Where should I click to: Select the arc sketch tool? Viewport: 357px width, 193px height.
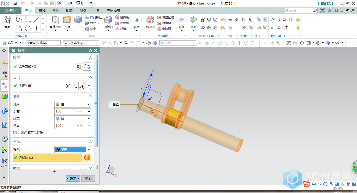coord(19,28)
